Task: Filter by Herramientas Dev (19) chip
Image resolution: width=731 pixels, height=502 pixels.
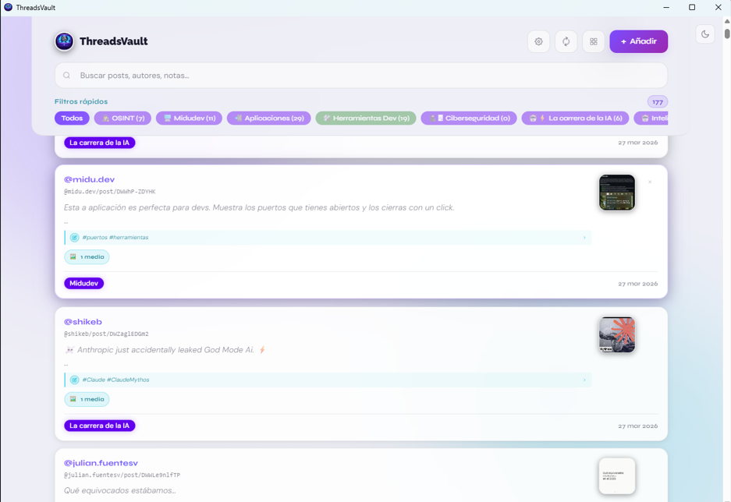Action: [366, 118]
